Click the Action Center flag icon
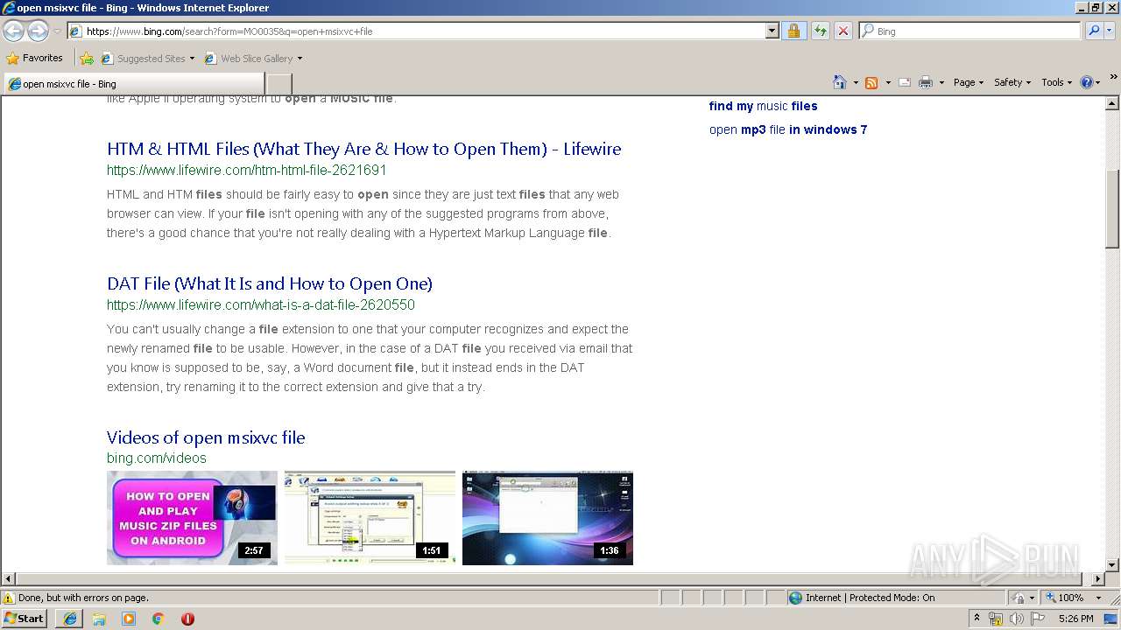 1038,619
